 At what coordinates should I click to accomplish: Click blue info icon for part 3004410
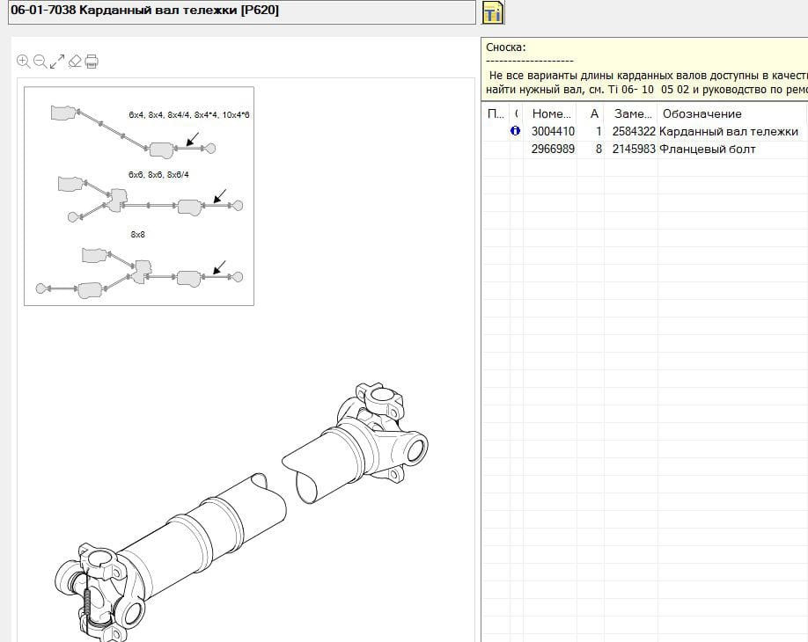(x=516, y=131)
